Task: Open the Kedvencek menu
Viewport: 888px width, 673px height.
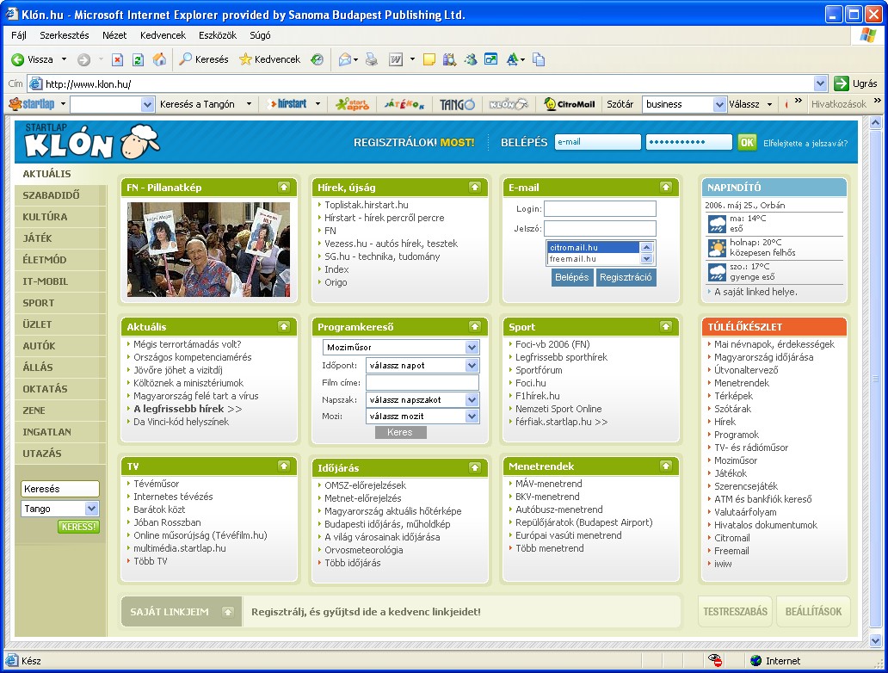Action: pyautogui.click(x=163, y=35)
